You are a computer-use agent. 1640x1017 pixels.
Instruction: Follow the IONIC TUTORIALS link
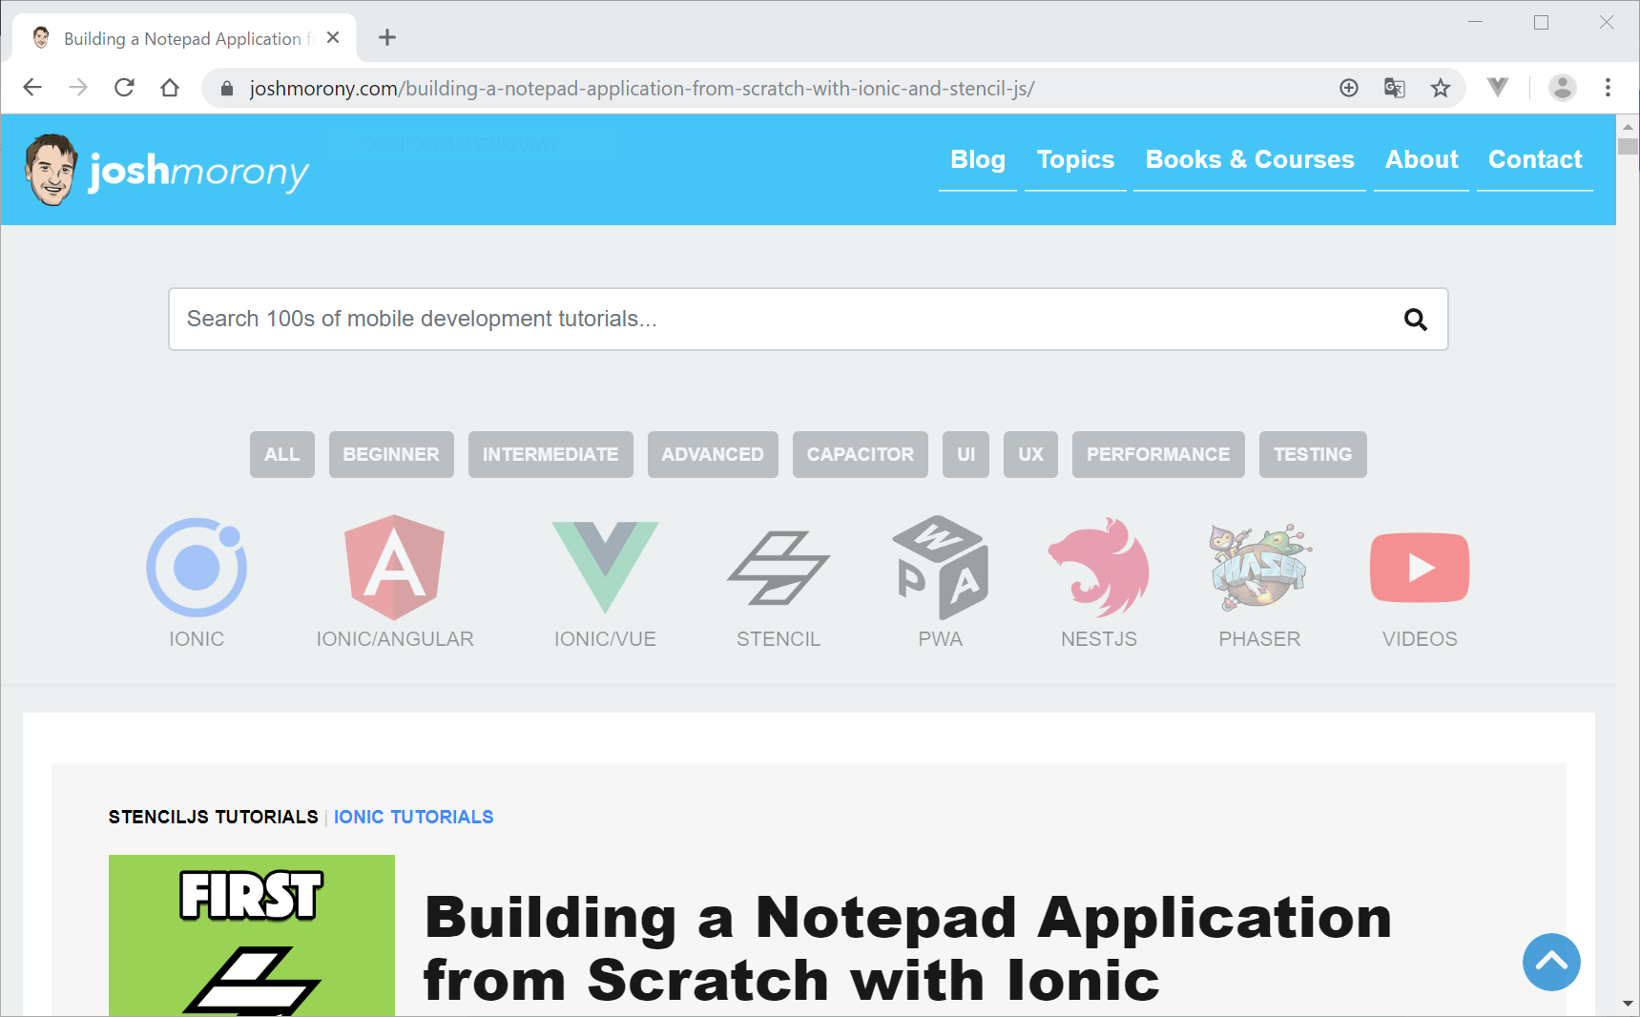point(413,818)
